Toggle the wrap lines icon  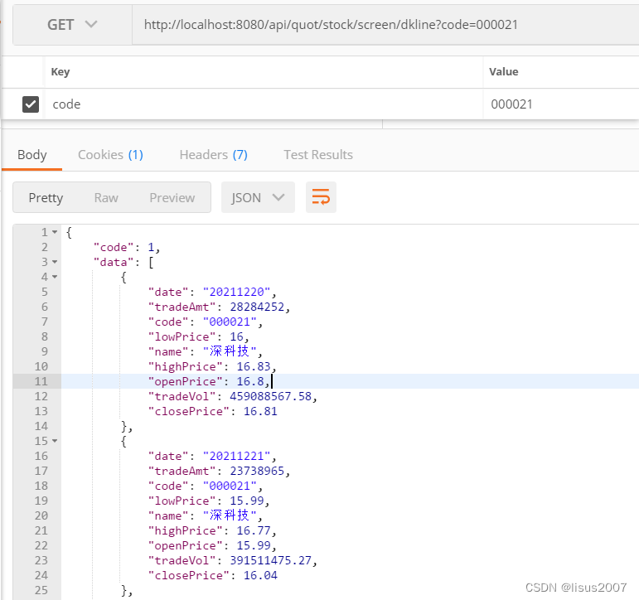[321, 197]
